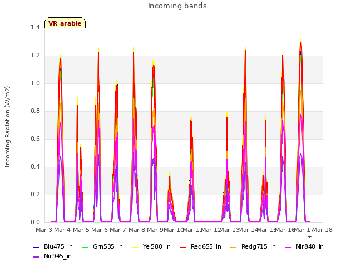Click the Incoming Radiation (W/m2) axis label
Screen dimensions: 356x267
7,127
